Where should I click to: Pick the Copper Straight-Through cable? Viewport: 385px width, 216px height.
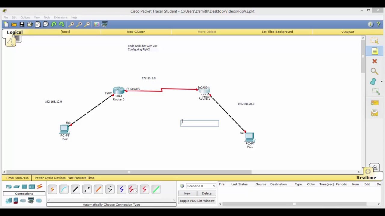[x=75, y=189]
